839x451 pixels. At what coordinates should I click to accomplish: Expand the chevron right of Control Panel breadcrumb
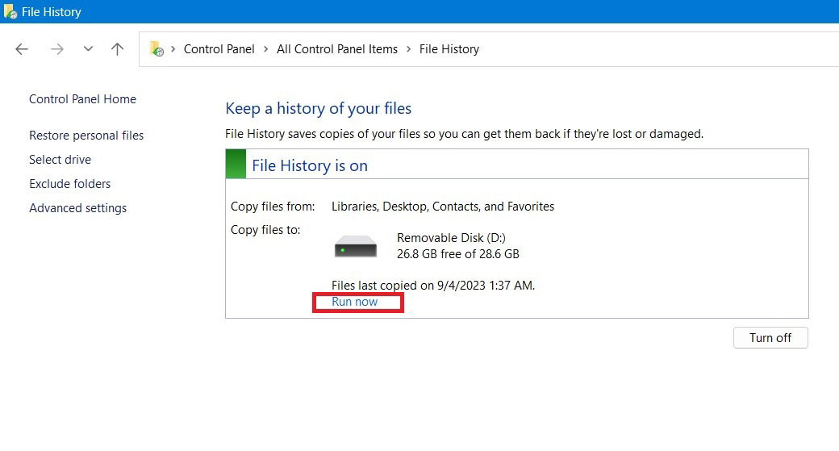[265, 49]
